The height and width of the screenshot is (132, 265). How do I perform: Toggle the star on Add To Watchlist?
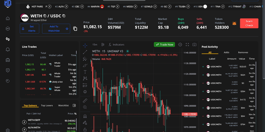(x=67, y=29)
